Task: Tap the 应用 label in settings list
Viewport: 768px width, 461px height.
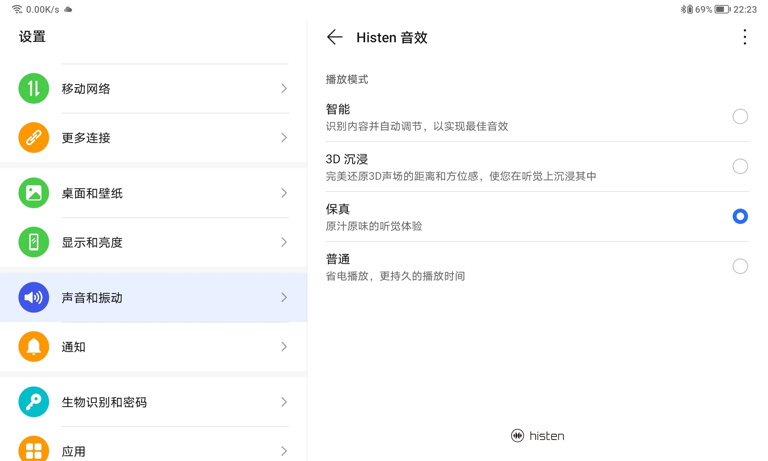Action: pos(74,451)
